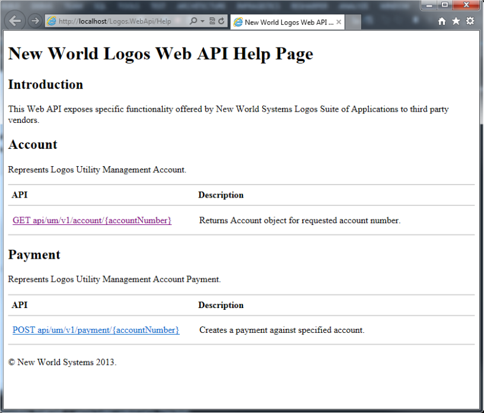484x413 pixels.
Task: Close the New World Logos Web API tab
Action: pyautogui.click(x=339, y=22)
